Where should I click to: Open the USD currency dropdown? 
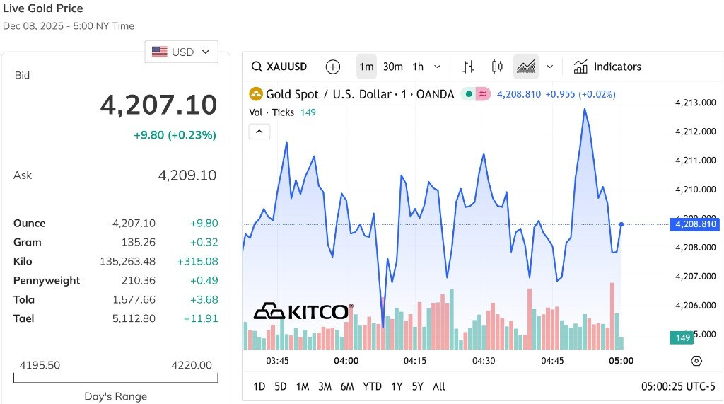[181, 52]
